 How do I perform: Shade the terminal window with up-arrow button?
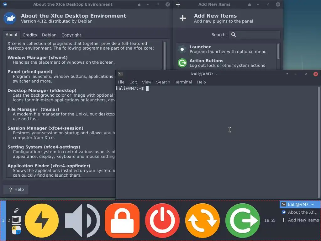287,74
